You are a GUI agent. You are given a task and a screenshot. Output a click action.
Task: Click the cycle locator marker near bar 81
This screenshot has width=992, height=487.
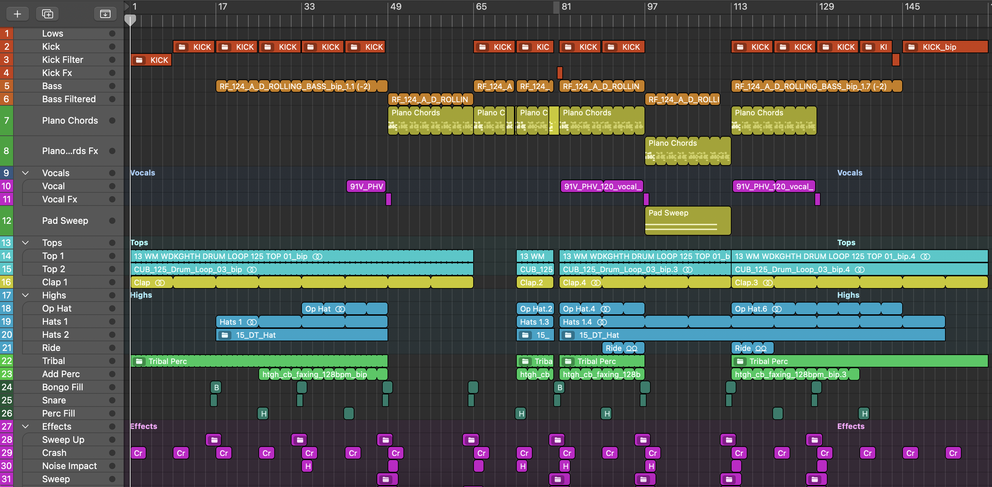(556, 7)
